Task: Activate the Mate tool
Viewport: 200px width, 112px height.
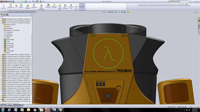Action: (16, 6)
